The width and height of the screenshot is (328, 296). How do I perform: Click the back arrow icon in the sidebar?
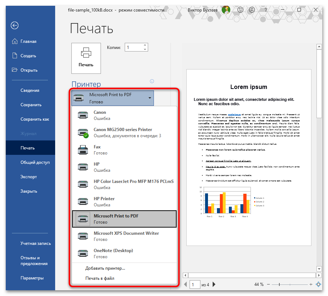[x=15, y=26]
